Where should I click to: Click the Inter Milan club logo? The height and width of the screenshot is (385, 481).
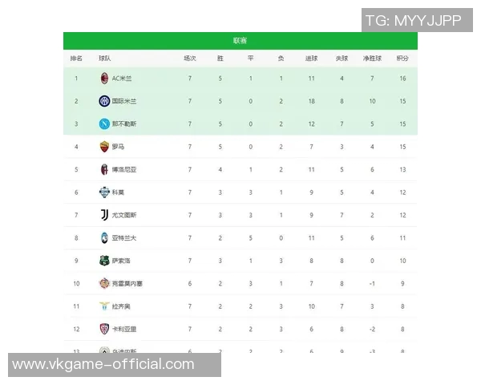pos(104,101)
